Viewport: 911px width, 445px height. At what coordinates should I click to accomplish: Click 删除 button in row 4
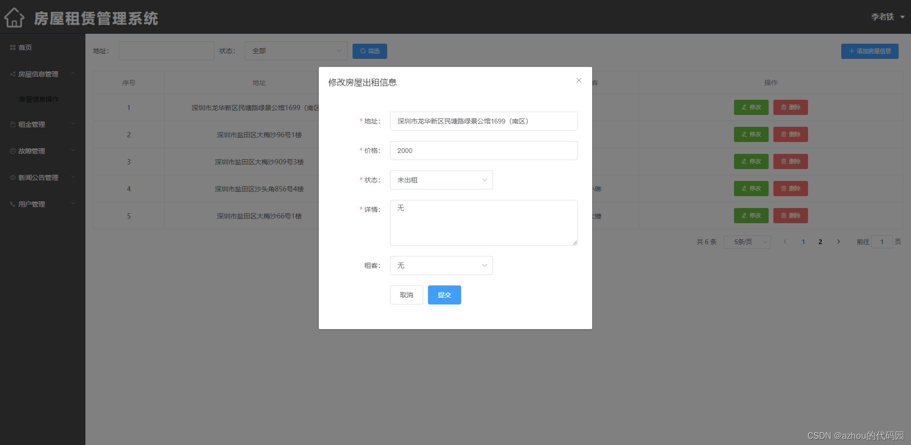790,189
